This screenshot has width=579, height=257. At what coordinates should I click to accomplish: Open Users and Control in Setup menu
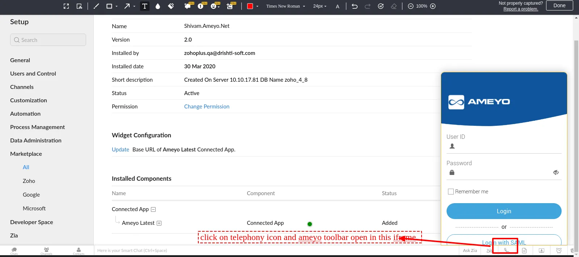click(x=33, y=74)
